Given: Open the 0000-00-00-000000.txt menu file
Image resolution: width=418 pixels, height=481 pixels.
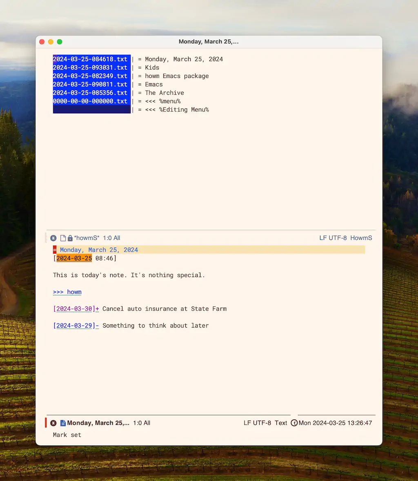Looking at the screenshot, I should pyautogui.click(x=90, y=101).
